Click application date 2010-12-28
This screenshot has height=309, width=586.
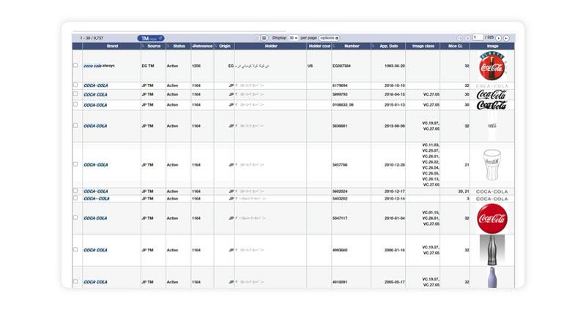click(395, 165)
